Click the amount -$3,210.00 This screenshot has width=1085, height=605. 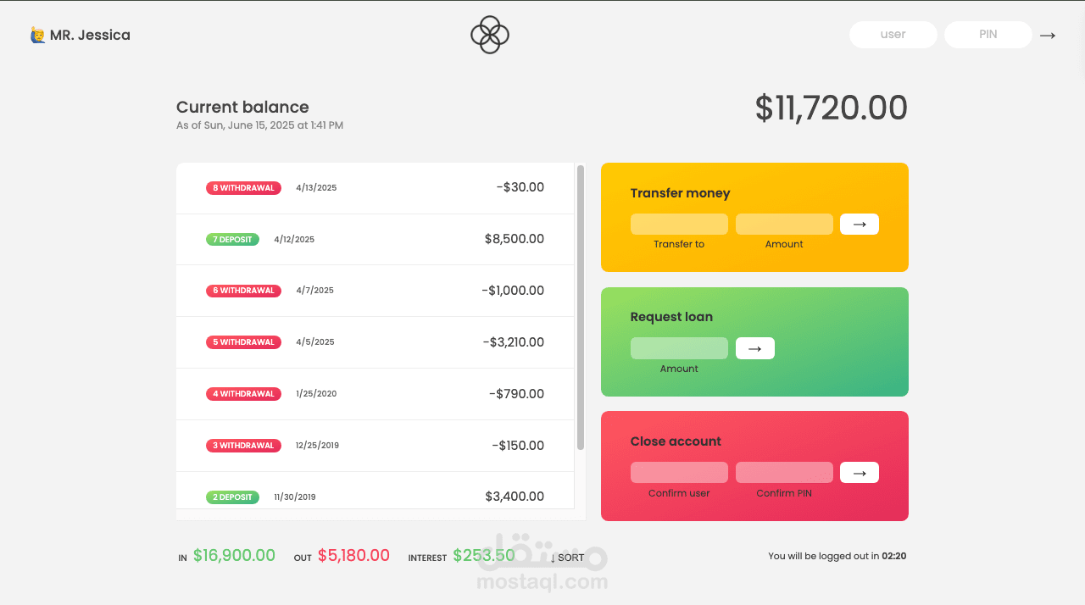point(514,342)
